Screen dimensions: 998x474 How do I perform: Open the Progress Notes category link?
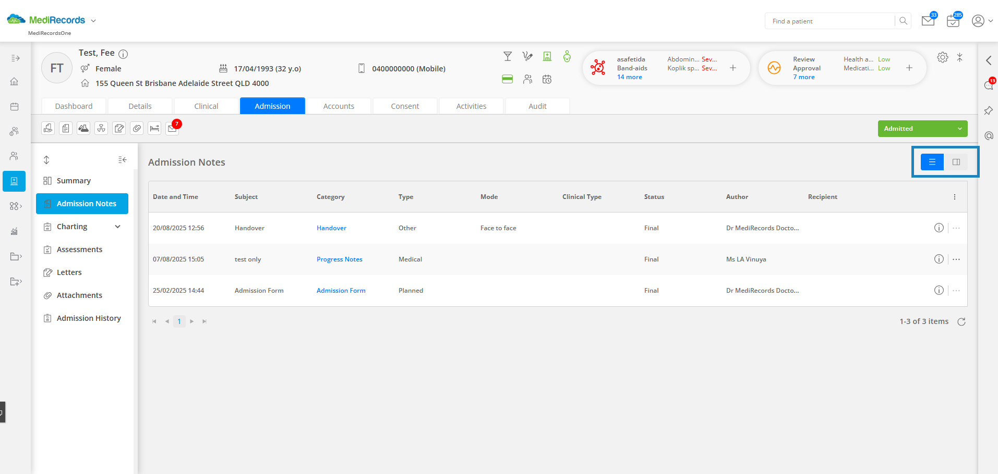click(339, 259)
